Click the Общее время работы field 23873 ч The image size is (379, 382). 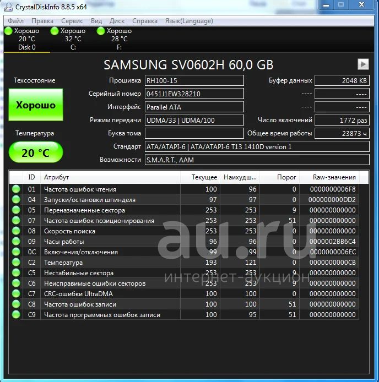pyautogui.click(x=342, y=133)
